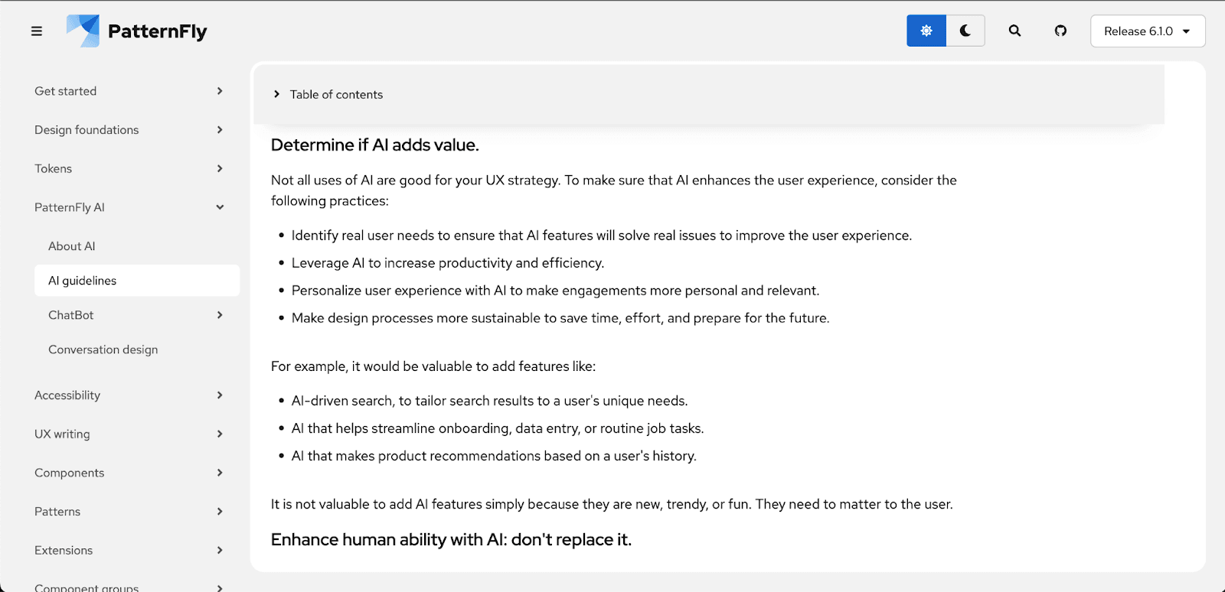This screenshot has height=592, width=1225.
Task: Open the search magnifier icon
Action: click(x=1014, y=31)
